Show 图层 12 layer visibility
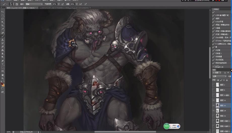This screenshot has height=133, width=232. pos(213,116)
